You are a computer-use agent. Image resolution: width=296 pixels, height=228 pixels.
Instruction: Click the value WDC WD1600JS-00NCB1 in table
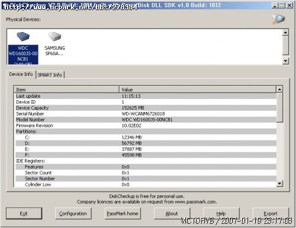pos(147,120)
